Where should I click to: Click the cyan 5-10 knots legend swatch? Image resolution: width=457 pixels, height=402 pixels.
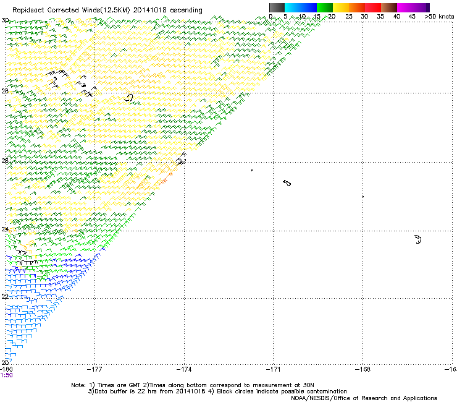pos(293,7)
